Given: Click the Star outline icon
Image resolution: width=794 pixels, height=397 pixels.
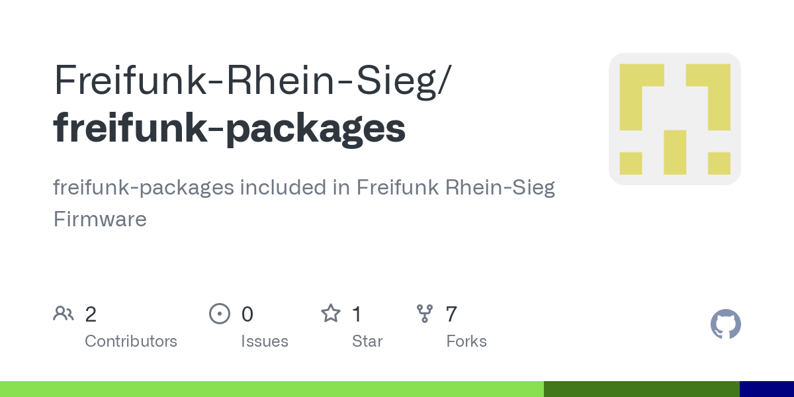Looking at the screenshot, I should pyautogui.click(x=331, y=313).
